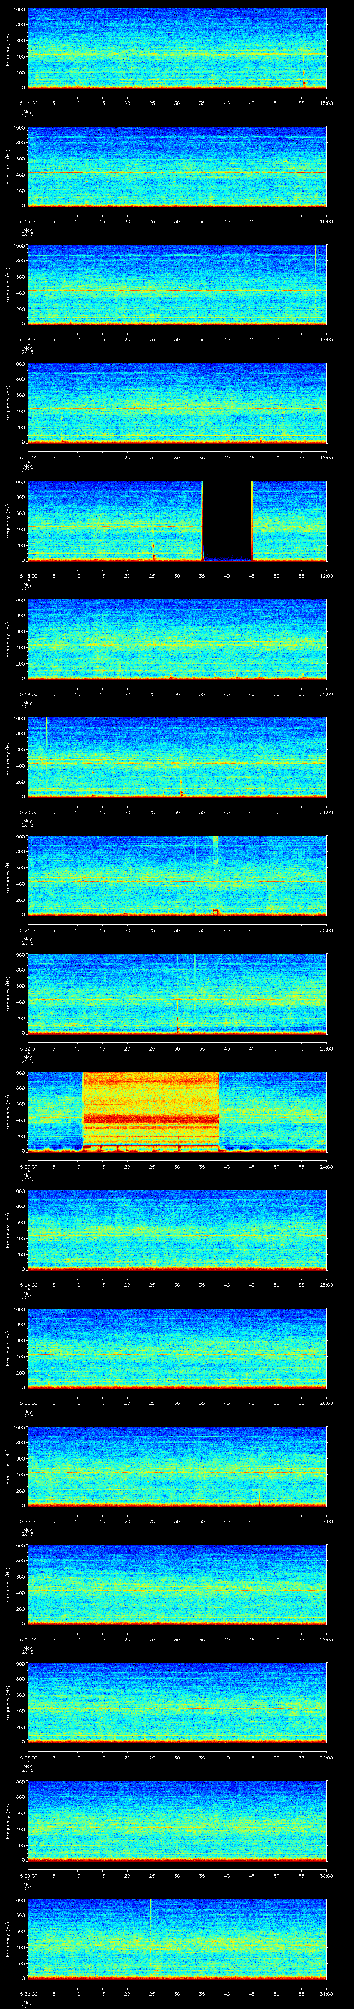Viewport: 354px width, 2009px height.
Task: Click the Frequency (Hz) axis label of the 5:14 spectrogram
Action: pos(9,49)
